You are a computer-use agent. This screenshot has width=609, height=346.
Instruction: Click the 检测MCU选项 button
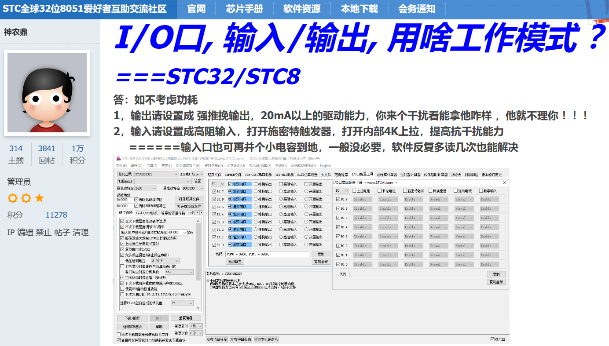click(x=132, y=327)
